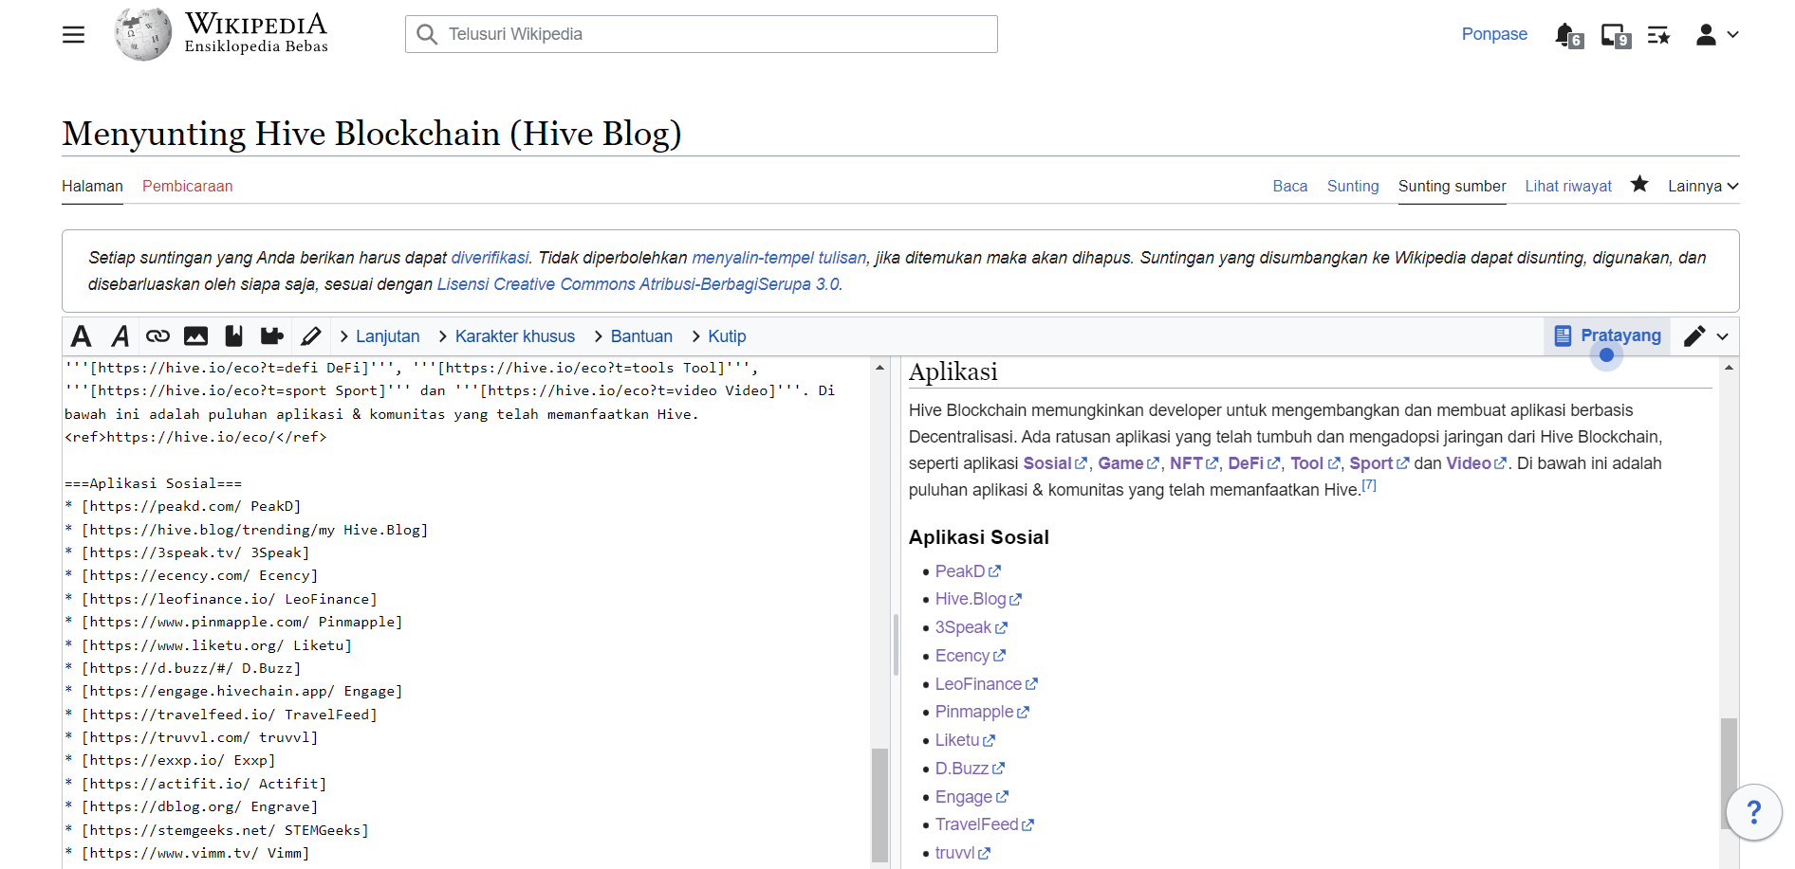
Task: Open the Sunting tab
Action: 1352,186
